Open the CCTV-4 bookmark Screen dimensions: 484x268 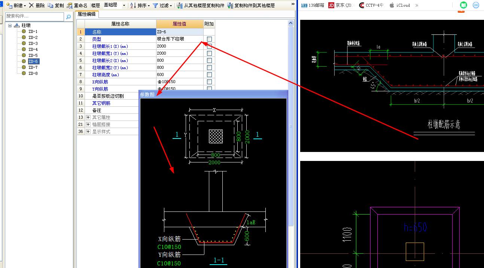tap(371, 5)
